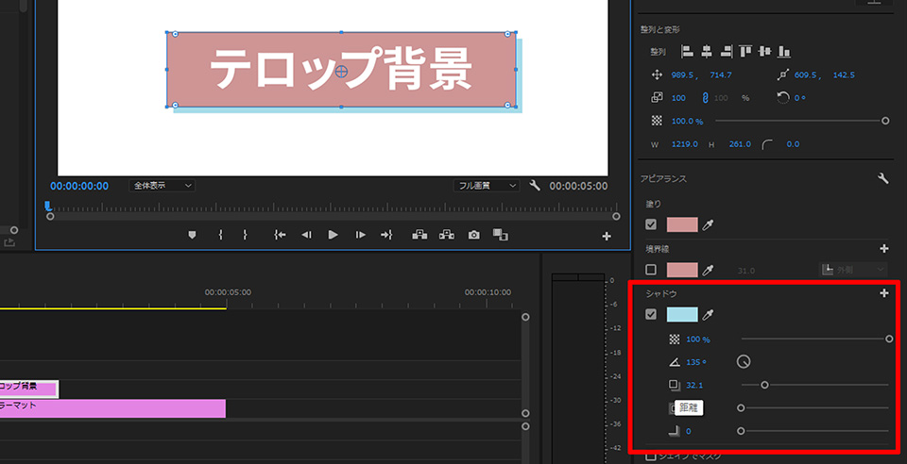
Task: Open the フル画質 playback resolution dropdown
Action: [486, 186]
